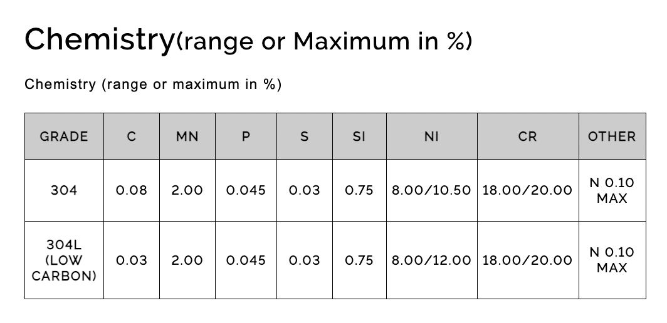Screen dimensions: 667x323
Task: Select the 8.00/10.50 nickel range cell
Action: point(431,190)
